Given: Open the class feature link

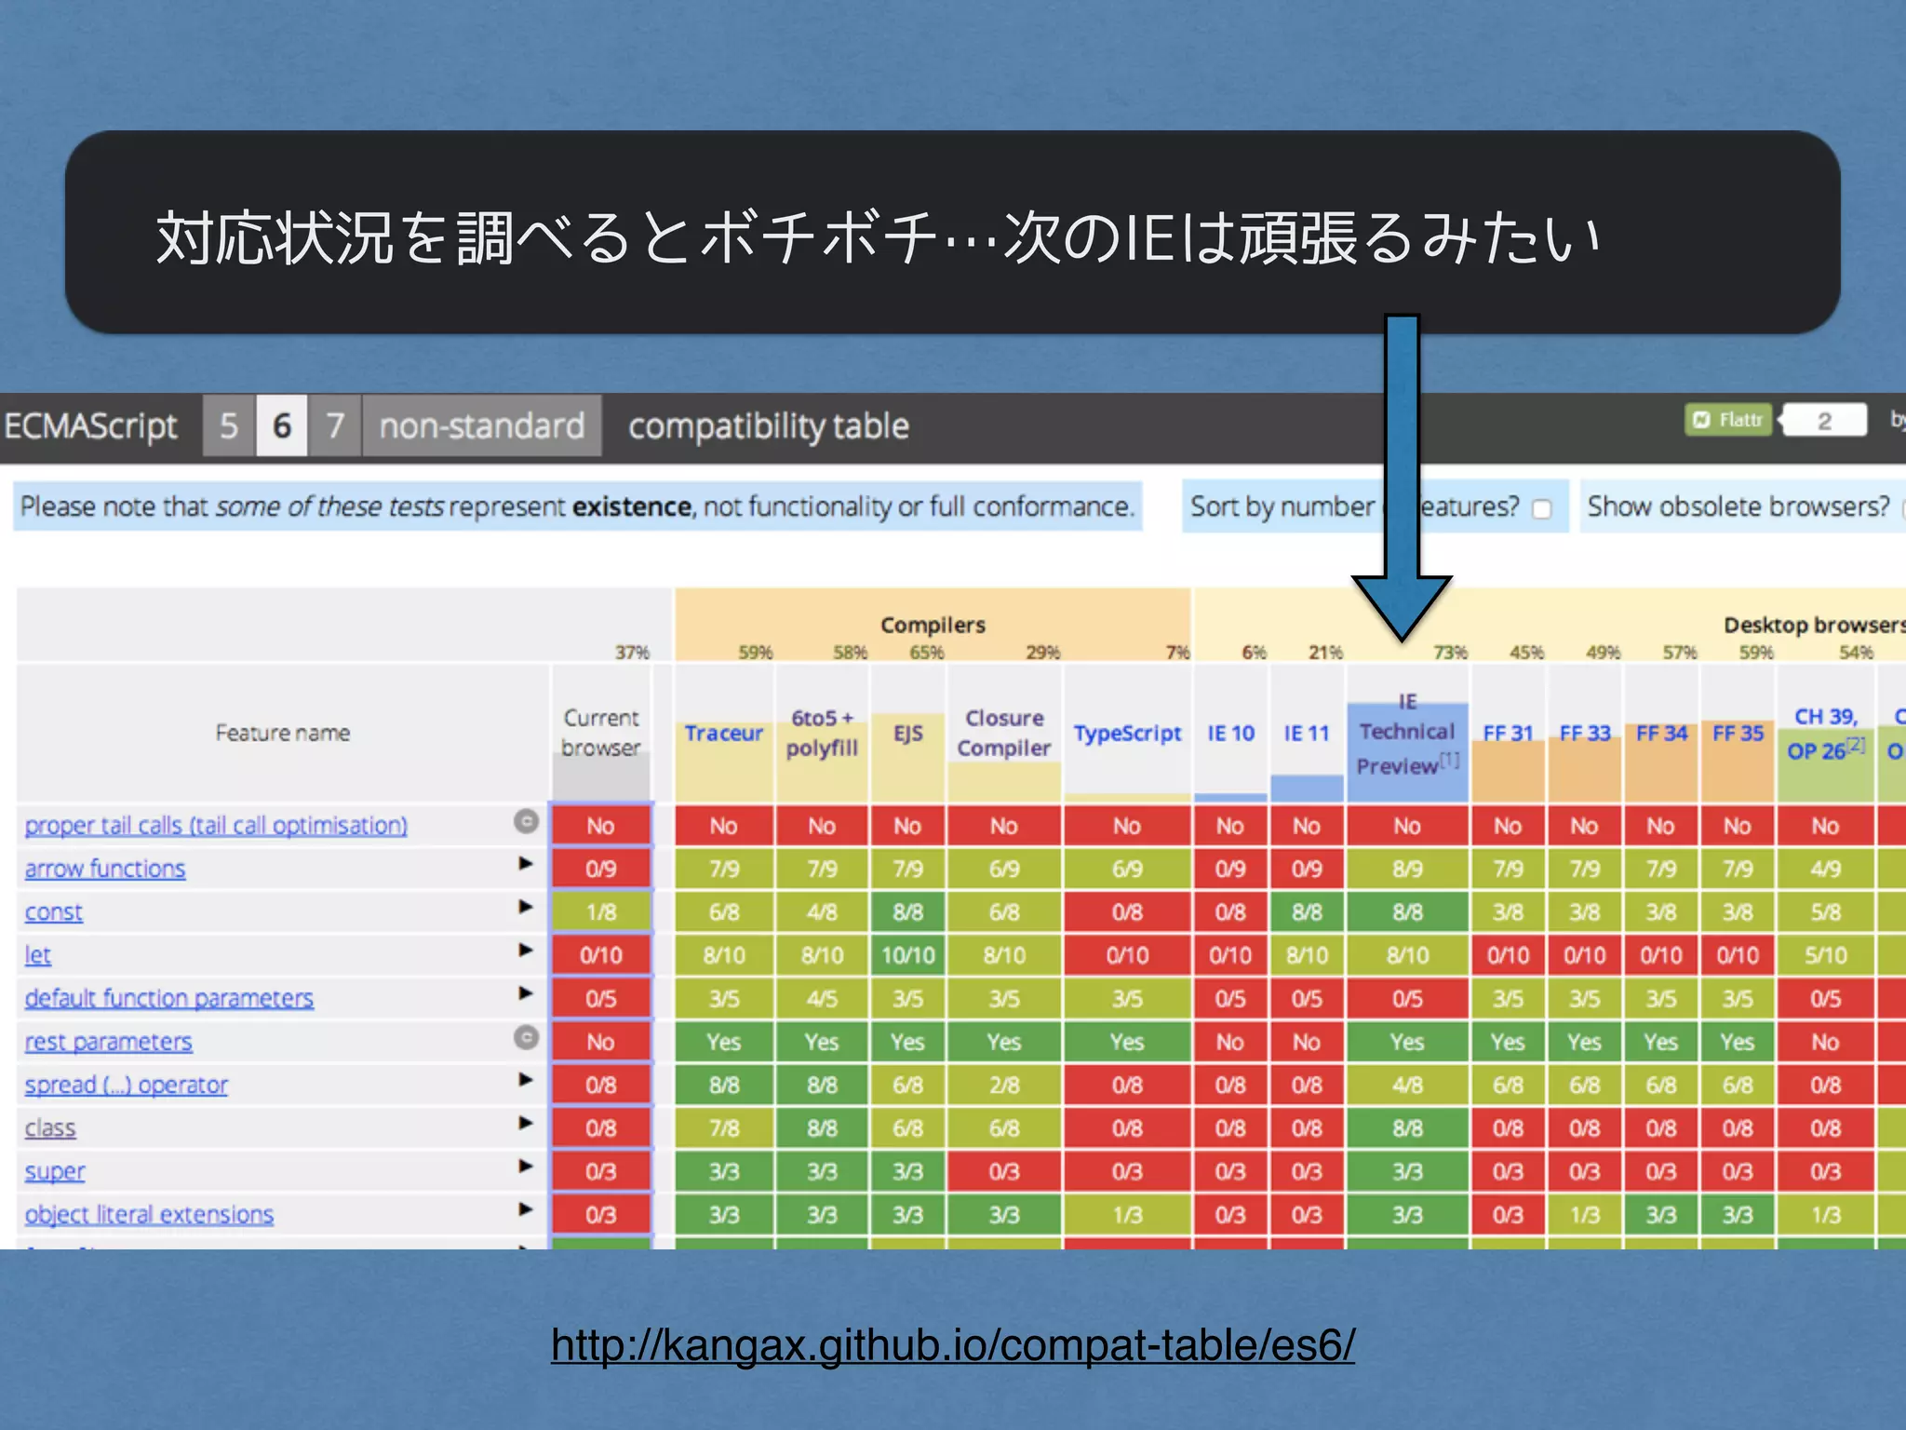Looking at the screenshot, I should coord(50,1128).
